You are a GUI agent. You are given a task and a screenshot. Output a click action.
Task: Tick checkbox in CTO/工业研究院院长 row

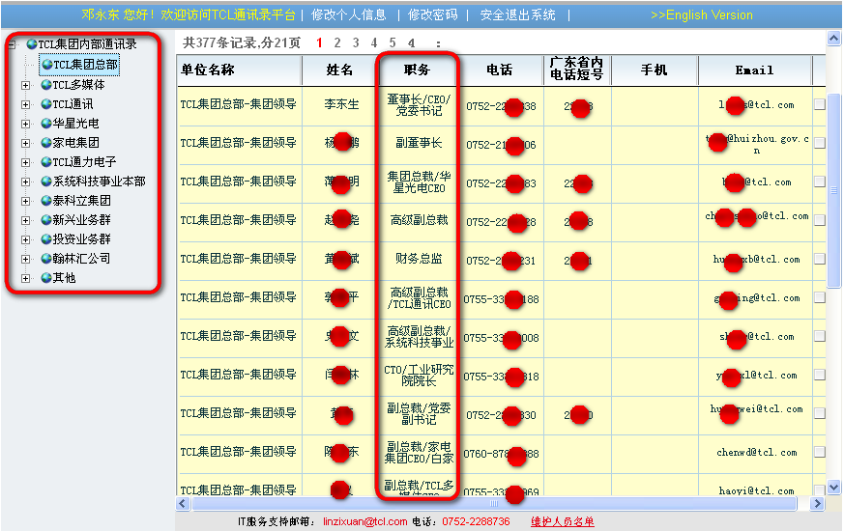(x=820, y=376)
